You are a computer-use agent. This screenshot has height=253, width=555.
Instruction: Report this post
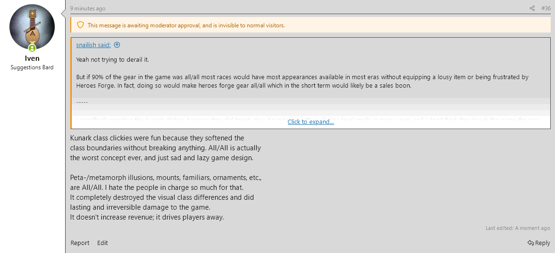(80, 243)
